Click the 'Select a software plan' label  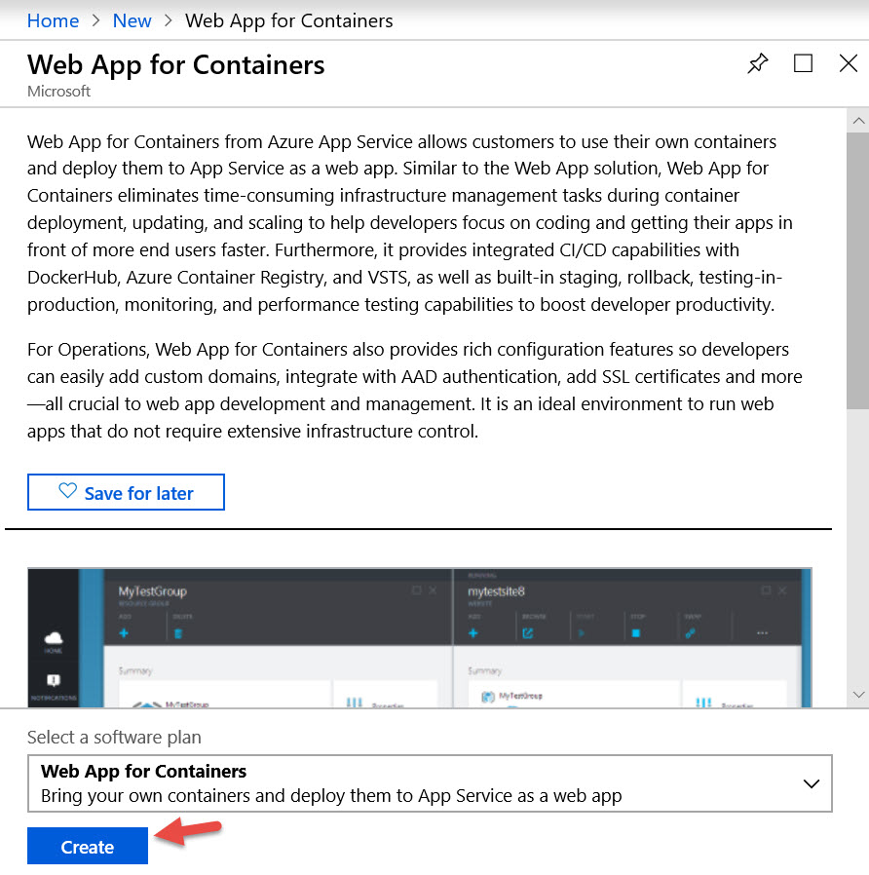(114, 738)
